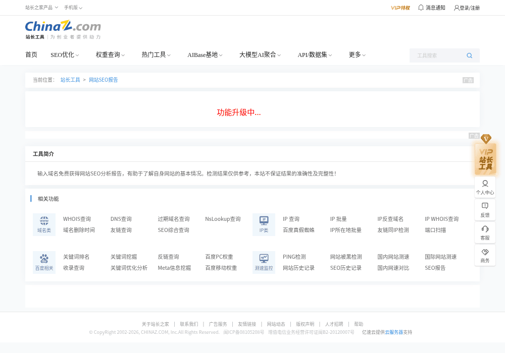This screenshot has height=353, width=505.
Task: Open PING检测 tool
Action: (x=294, y=257)
